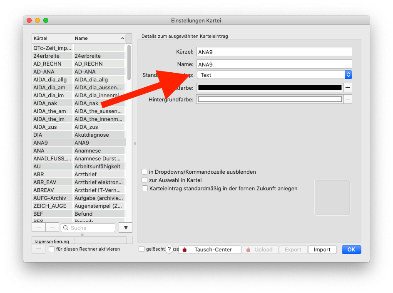
Task: Select the ABR Arztbrief row
Action: [x=78, y=175]
